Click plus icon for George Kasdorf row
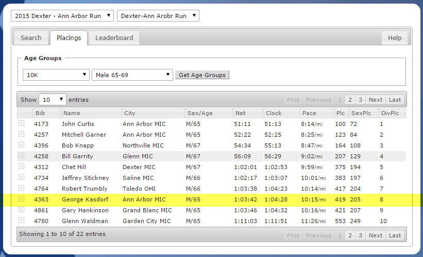Image resolution: width=423 pixels, height=257 pixels. point(21,199)
